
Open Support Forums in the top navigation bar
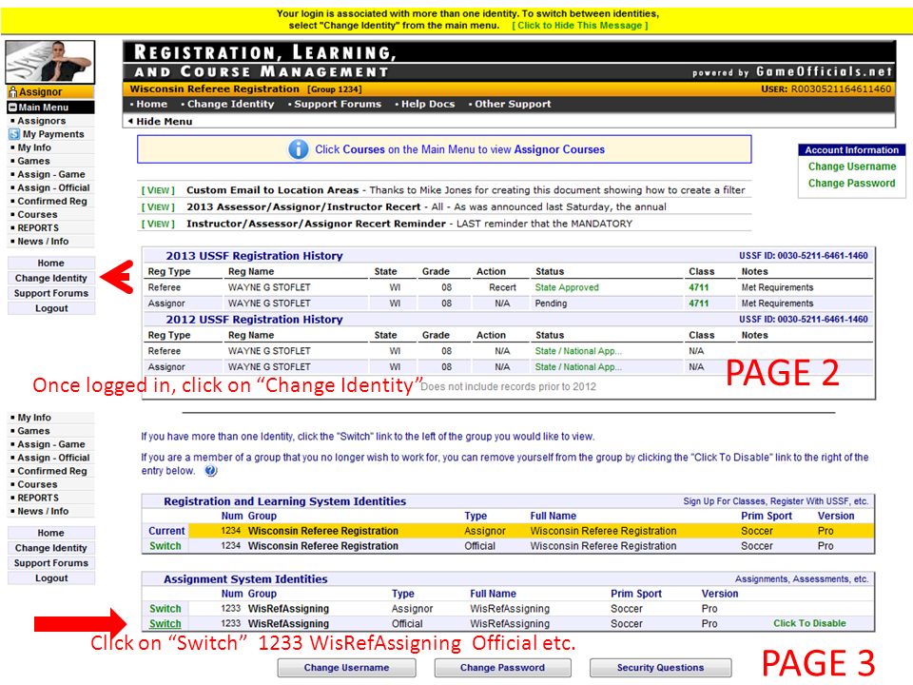(x=337, y=104)
